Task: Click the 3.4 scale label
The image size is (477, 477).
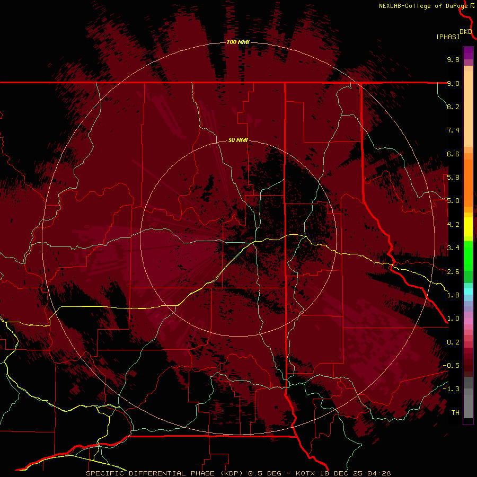Action: (453, 248)
